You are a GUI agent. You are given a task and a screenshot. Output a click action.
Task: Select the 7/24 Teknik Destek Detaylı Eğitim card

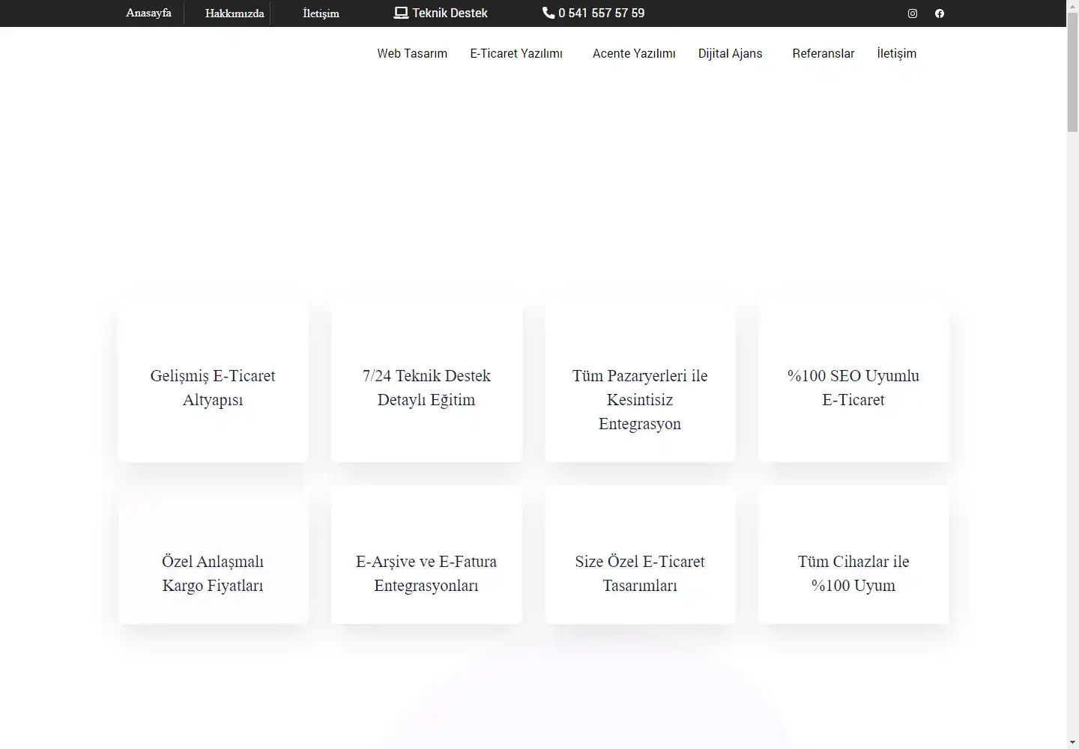(426, 382)
